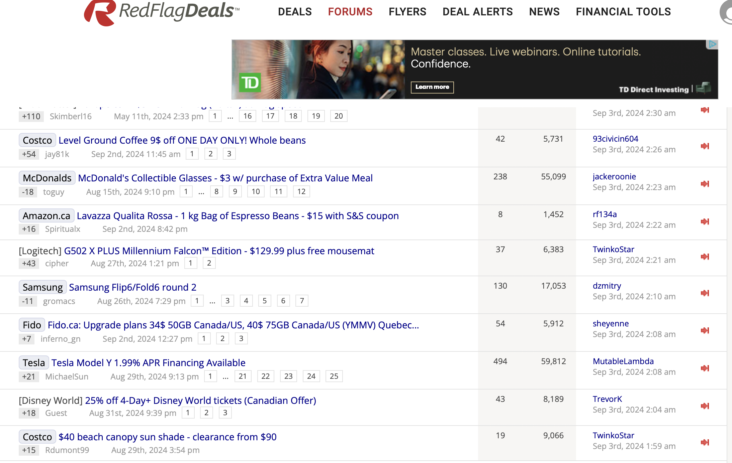Open the Financial Tools menu
732x463 pixels.
[x=623, y=12]
